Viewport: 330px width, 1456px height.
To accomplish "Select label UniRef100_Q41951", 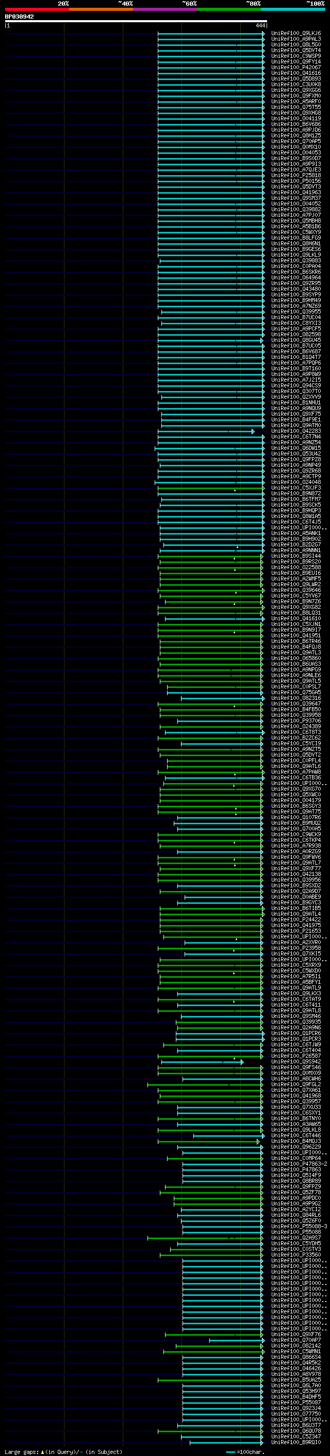I will coord(295,635).
